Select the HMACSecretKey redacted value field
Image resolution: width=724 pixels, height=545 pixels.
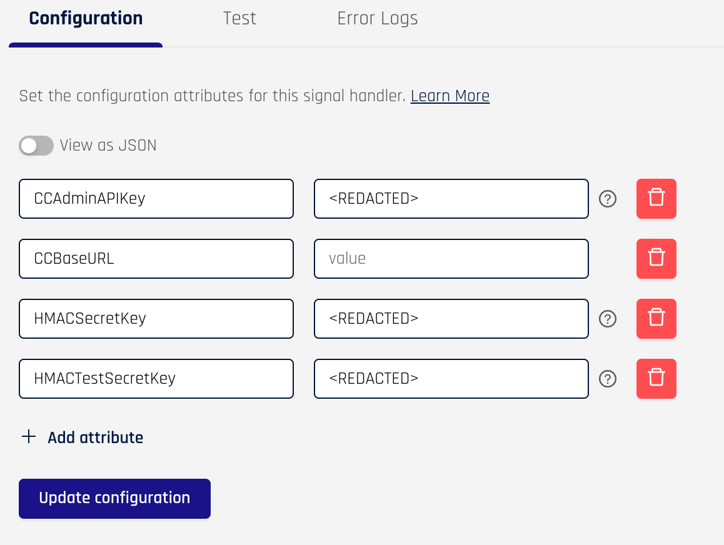click(451, 319)
